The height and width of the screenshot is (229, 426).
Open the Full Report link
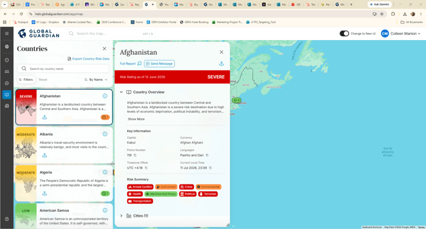click(x=130, y=64)
